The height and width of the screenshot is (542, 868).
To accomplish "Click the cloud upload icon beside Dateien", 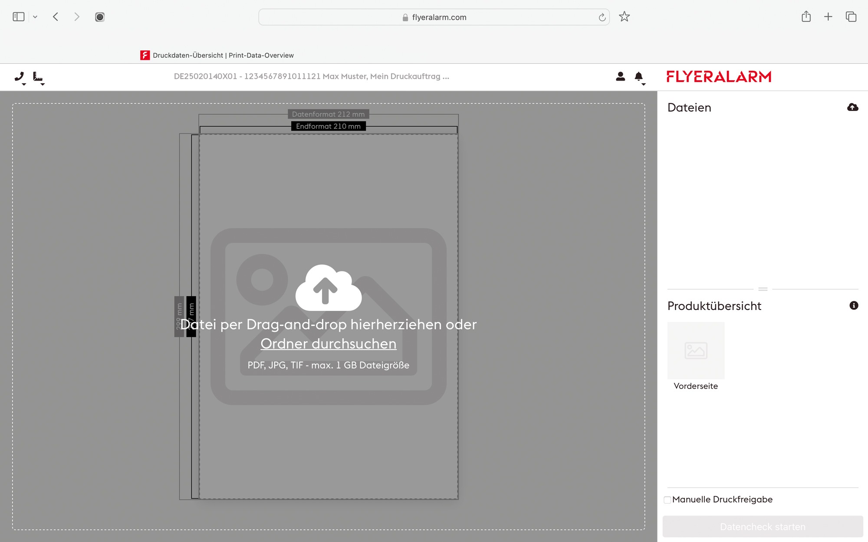I will pyautogui.click(x=852, y=107).
